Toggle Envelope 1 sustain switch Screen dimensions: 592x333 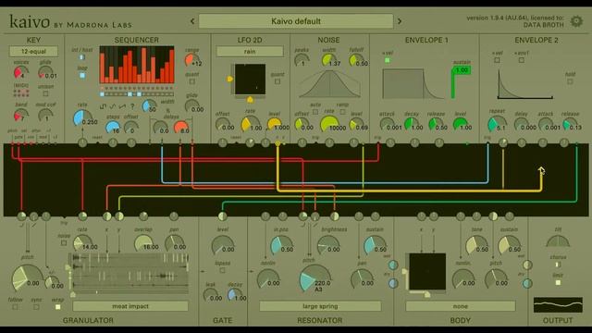461,82
